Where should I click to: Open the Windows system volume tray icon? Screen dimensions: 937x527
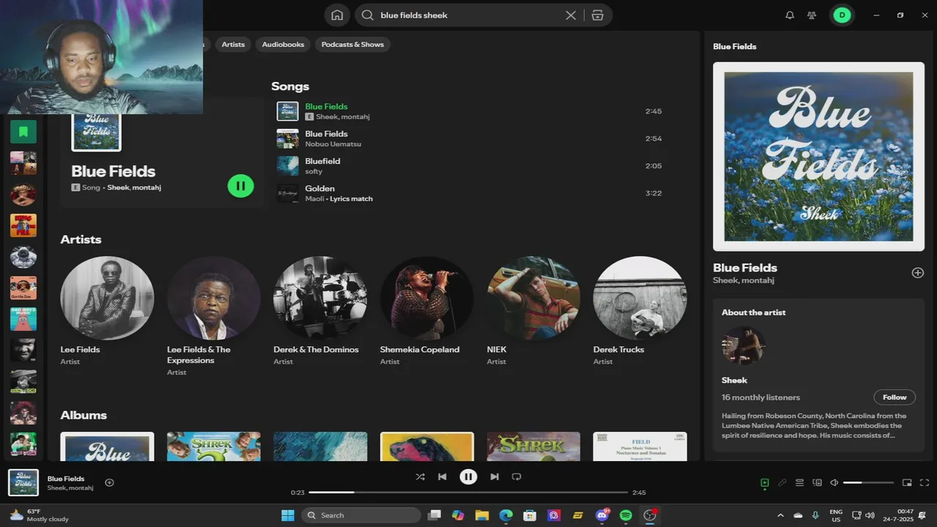[870, 515]
